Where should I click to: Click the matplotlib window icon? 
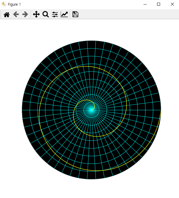[x=4, y=4]
